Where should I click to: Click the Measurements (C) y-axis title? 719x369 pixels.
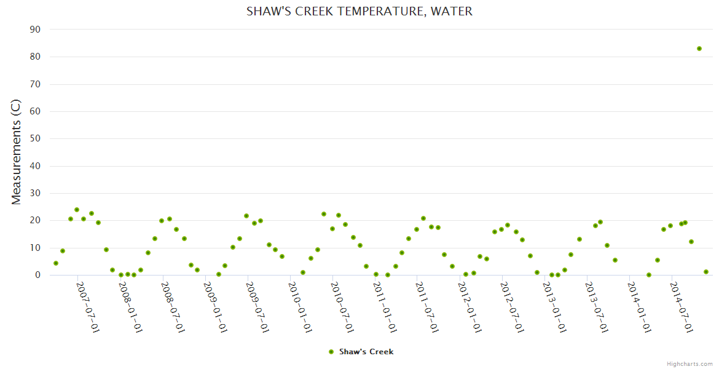[x=17, y=151]
